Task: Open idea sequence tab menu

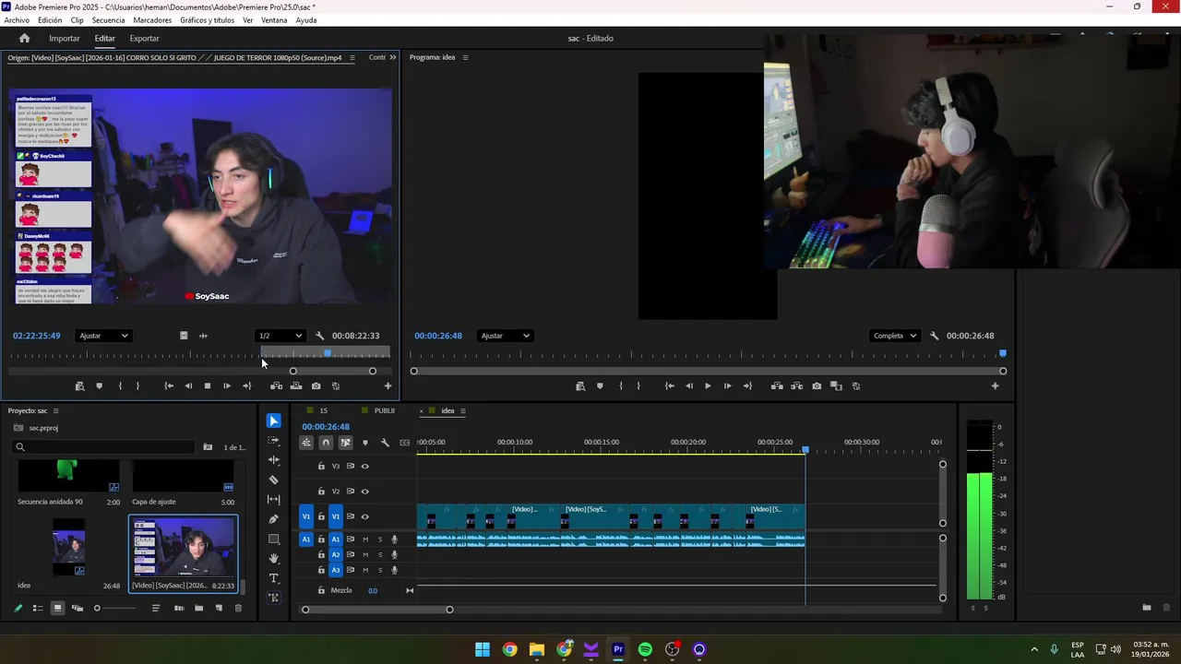Action: (x=463, y=410)
